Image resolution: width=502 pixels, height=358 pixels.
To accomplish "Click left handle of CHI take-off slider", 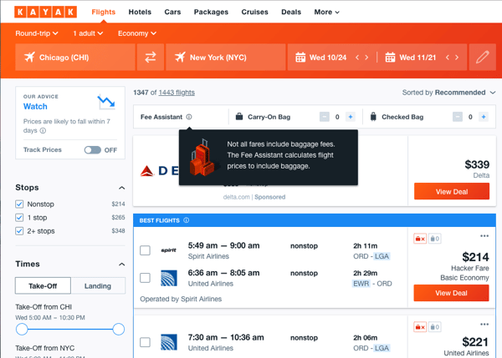I will [22, 330].
